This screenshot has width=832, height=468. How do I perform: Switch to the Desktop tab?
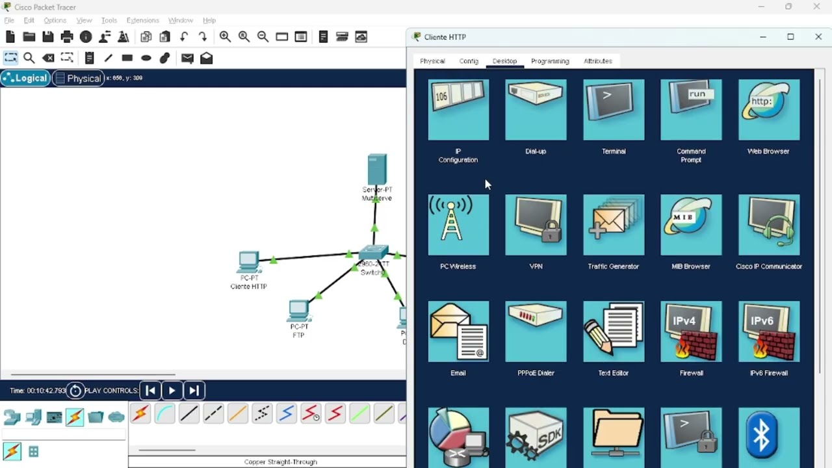tap(504, 61)
